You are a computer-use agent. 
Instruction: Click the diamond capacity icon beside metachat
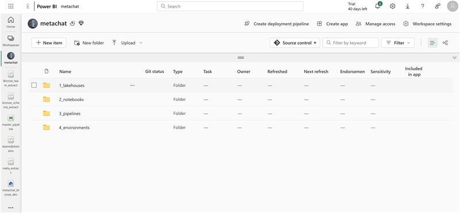[x=81, y=23]
